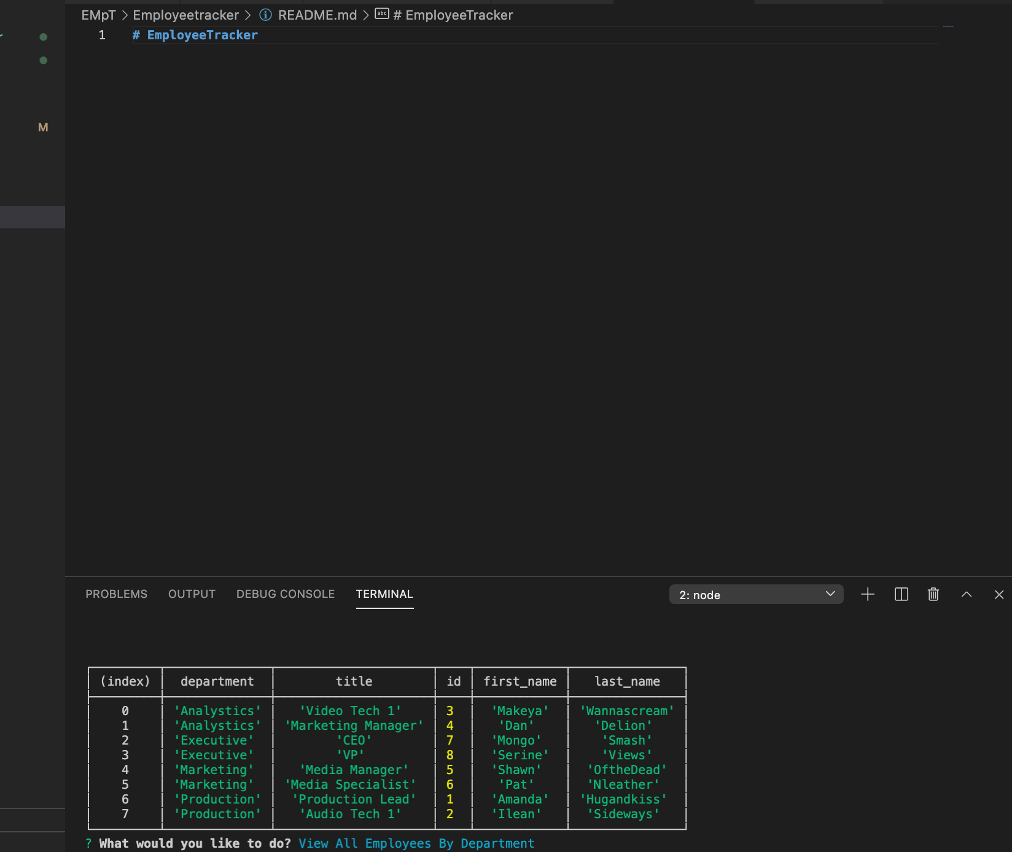
Task: Click 'Production Lead' title cell
Action: pos(354,799)
